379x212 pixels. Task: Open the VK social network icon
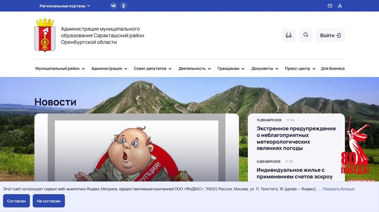pyautogui.click(x=113, y=6)
